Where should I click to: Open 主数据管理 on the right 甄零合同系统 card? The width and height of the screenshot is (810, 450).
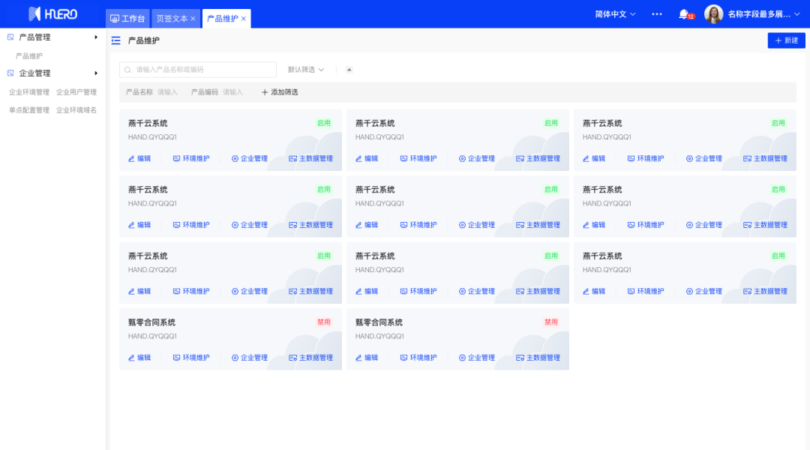(x=536, y=358)
